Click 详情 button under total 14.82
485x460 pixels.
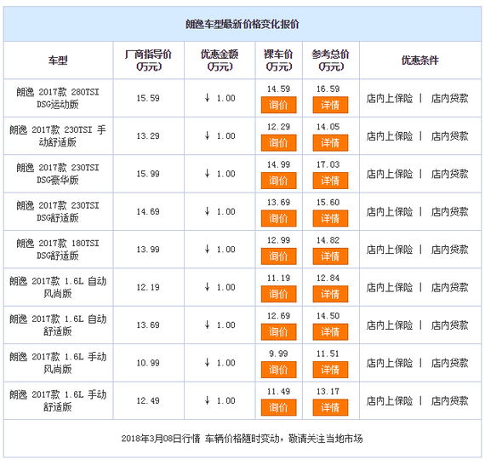point(330,256)
